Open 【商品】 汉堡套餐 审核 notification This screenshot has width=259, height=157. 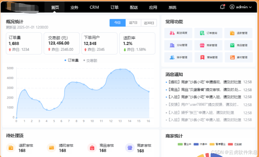[x=209, y=89]
